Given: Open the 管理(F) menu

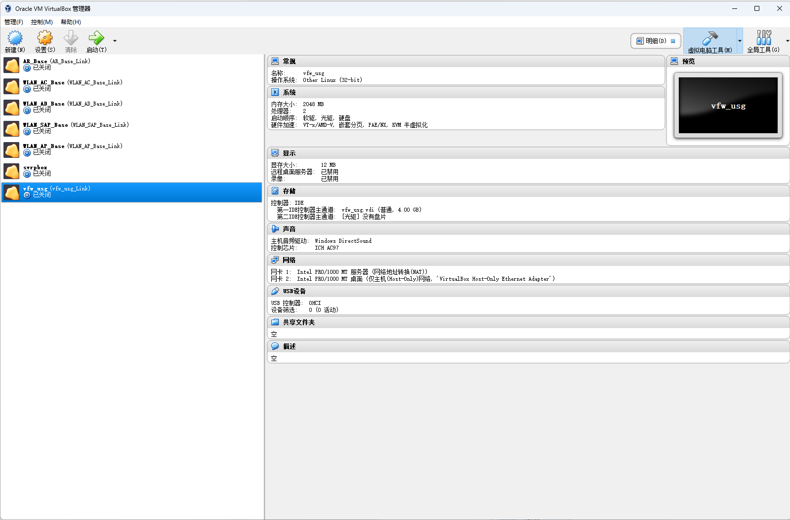Looking at the screenshot, I should click(14, 22).
